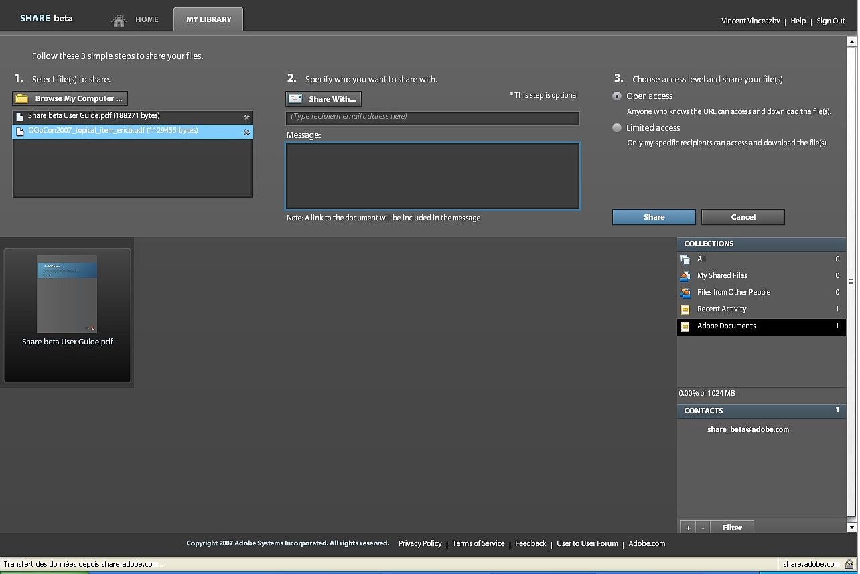Select the Adobe Documents collection
This screenshot has height=574, width=860.
(762, 326)
